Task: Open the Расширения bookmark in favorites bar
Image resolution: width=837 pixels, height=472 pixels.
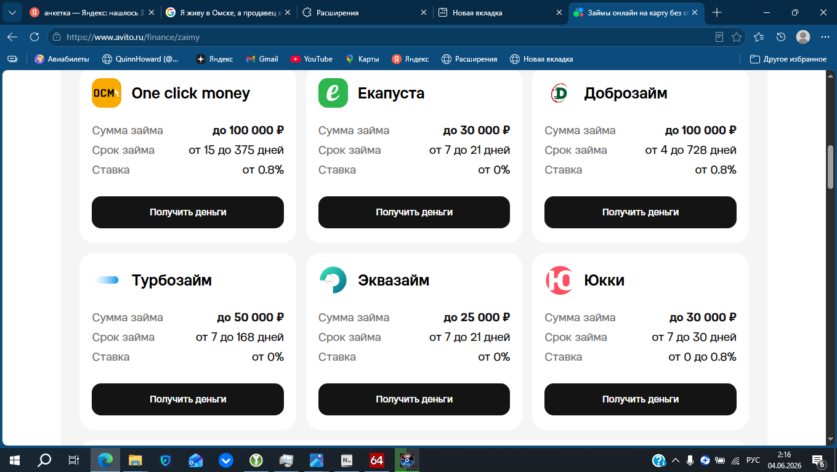Action: (x=469, y=59)
